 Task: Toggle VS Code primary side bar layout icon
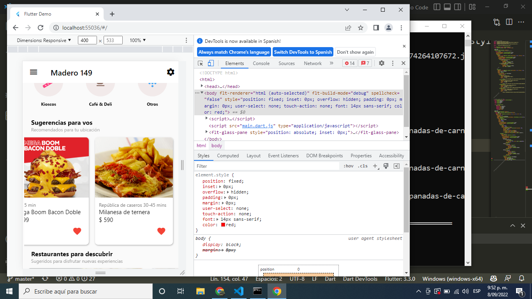point(437,7)
